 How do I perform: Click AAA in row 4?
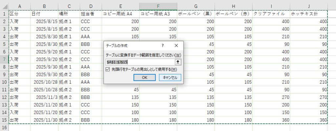pos(91,37)
